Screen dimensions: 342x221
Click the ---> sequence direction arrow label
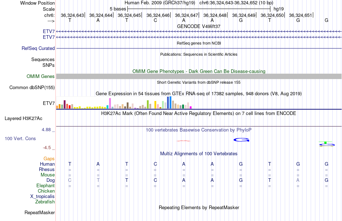51,21
